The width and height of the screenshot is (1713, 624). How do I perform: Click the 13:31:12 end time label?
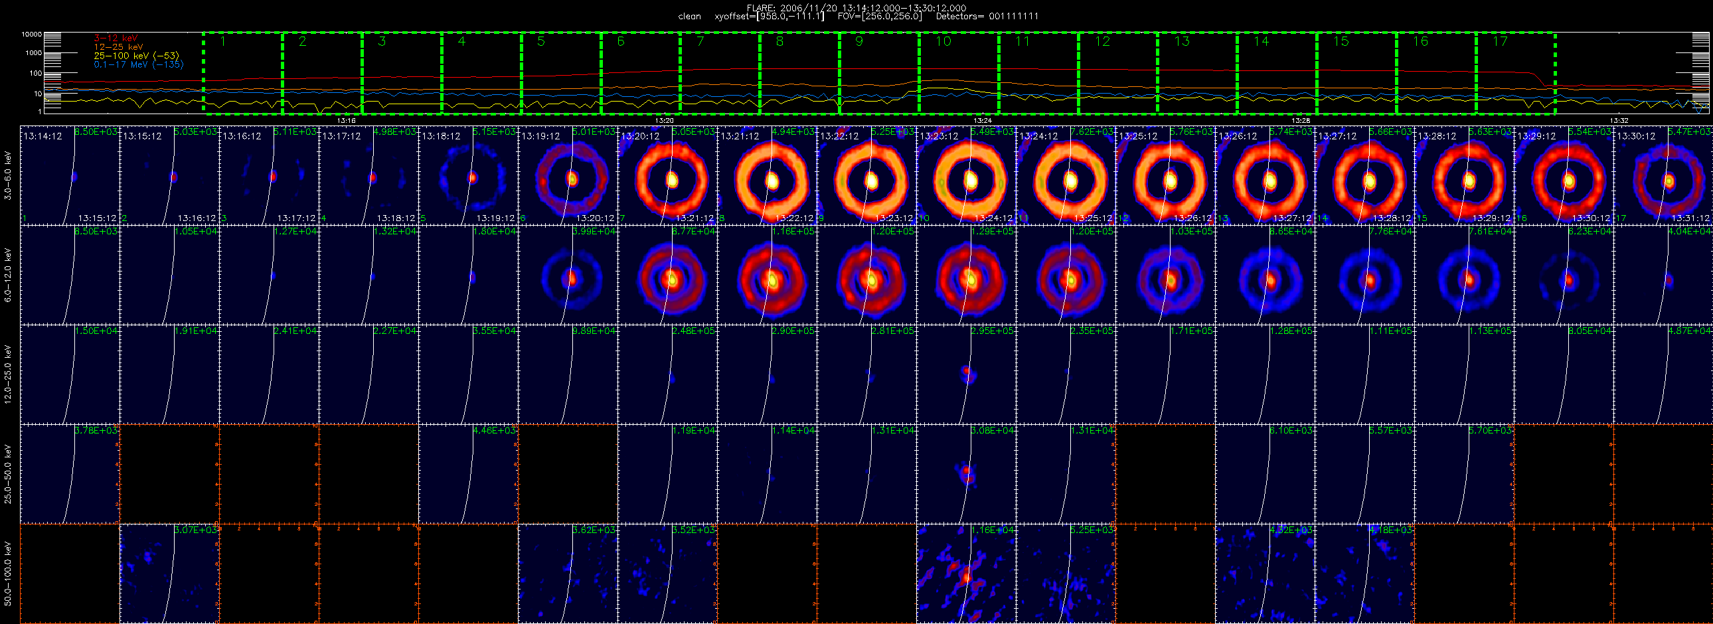click(1692, 218)
